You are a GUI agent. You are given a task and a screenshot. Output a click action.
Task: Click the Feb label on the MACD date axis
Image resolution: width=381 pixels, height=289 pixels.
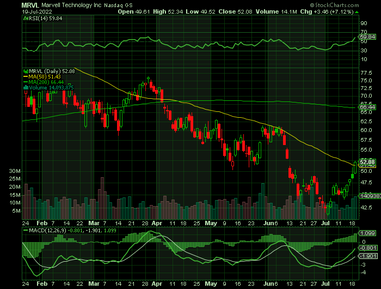(42, 284)
